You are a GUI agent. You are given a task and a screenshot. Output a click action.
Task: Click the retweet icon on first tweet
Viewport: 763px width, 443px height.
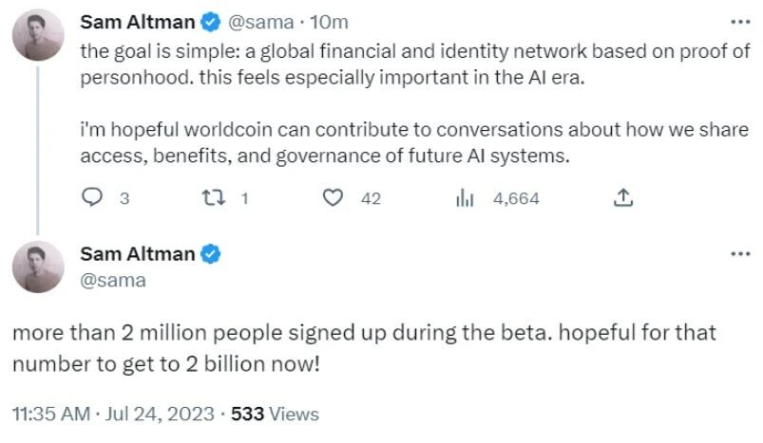coord(214,198)
